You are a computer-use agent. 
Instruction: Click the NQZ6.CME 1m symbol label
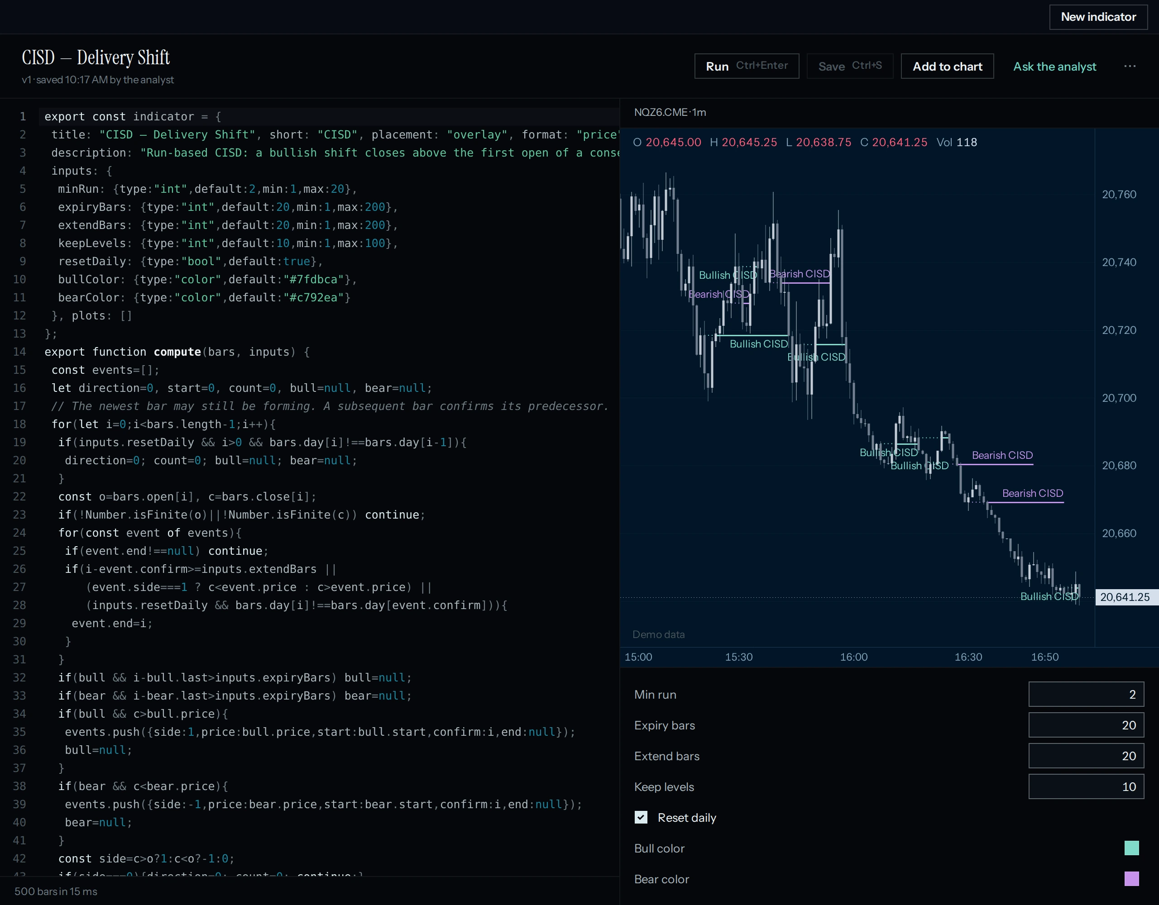pyautogui.click(x=670, y=112)
